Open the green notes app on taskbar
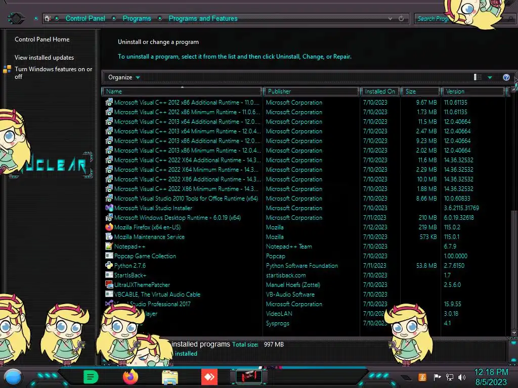Viewport: 518px width, 388px height. [x=91, y=377]
